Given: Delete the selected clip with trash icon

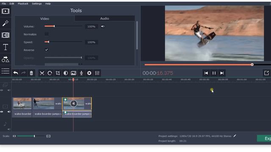Looking at the screenshot, I should point(31,73).
